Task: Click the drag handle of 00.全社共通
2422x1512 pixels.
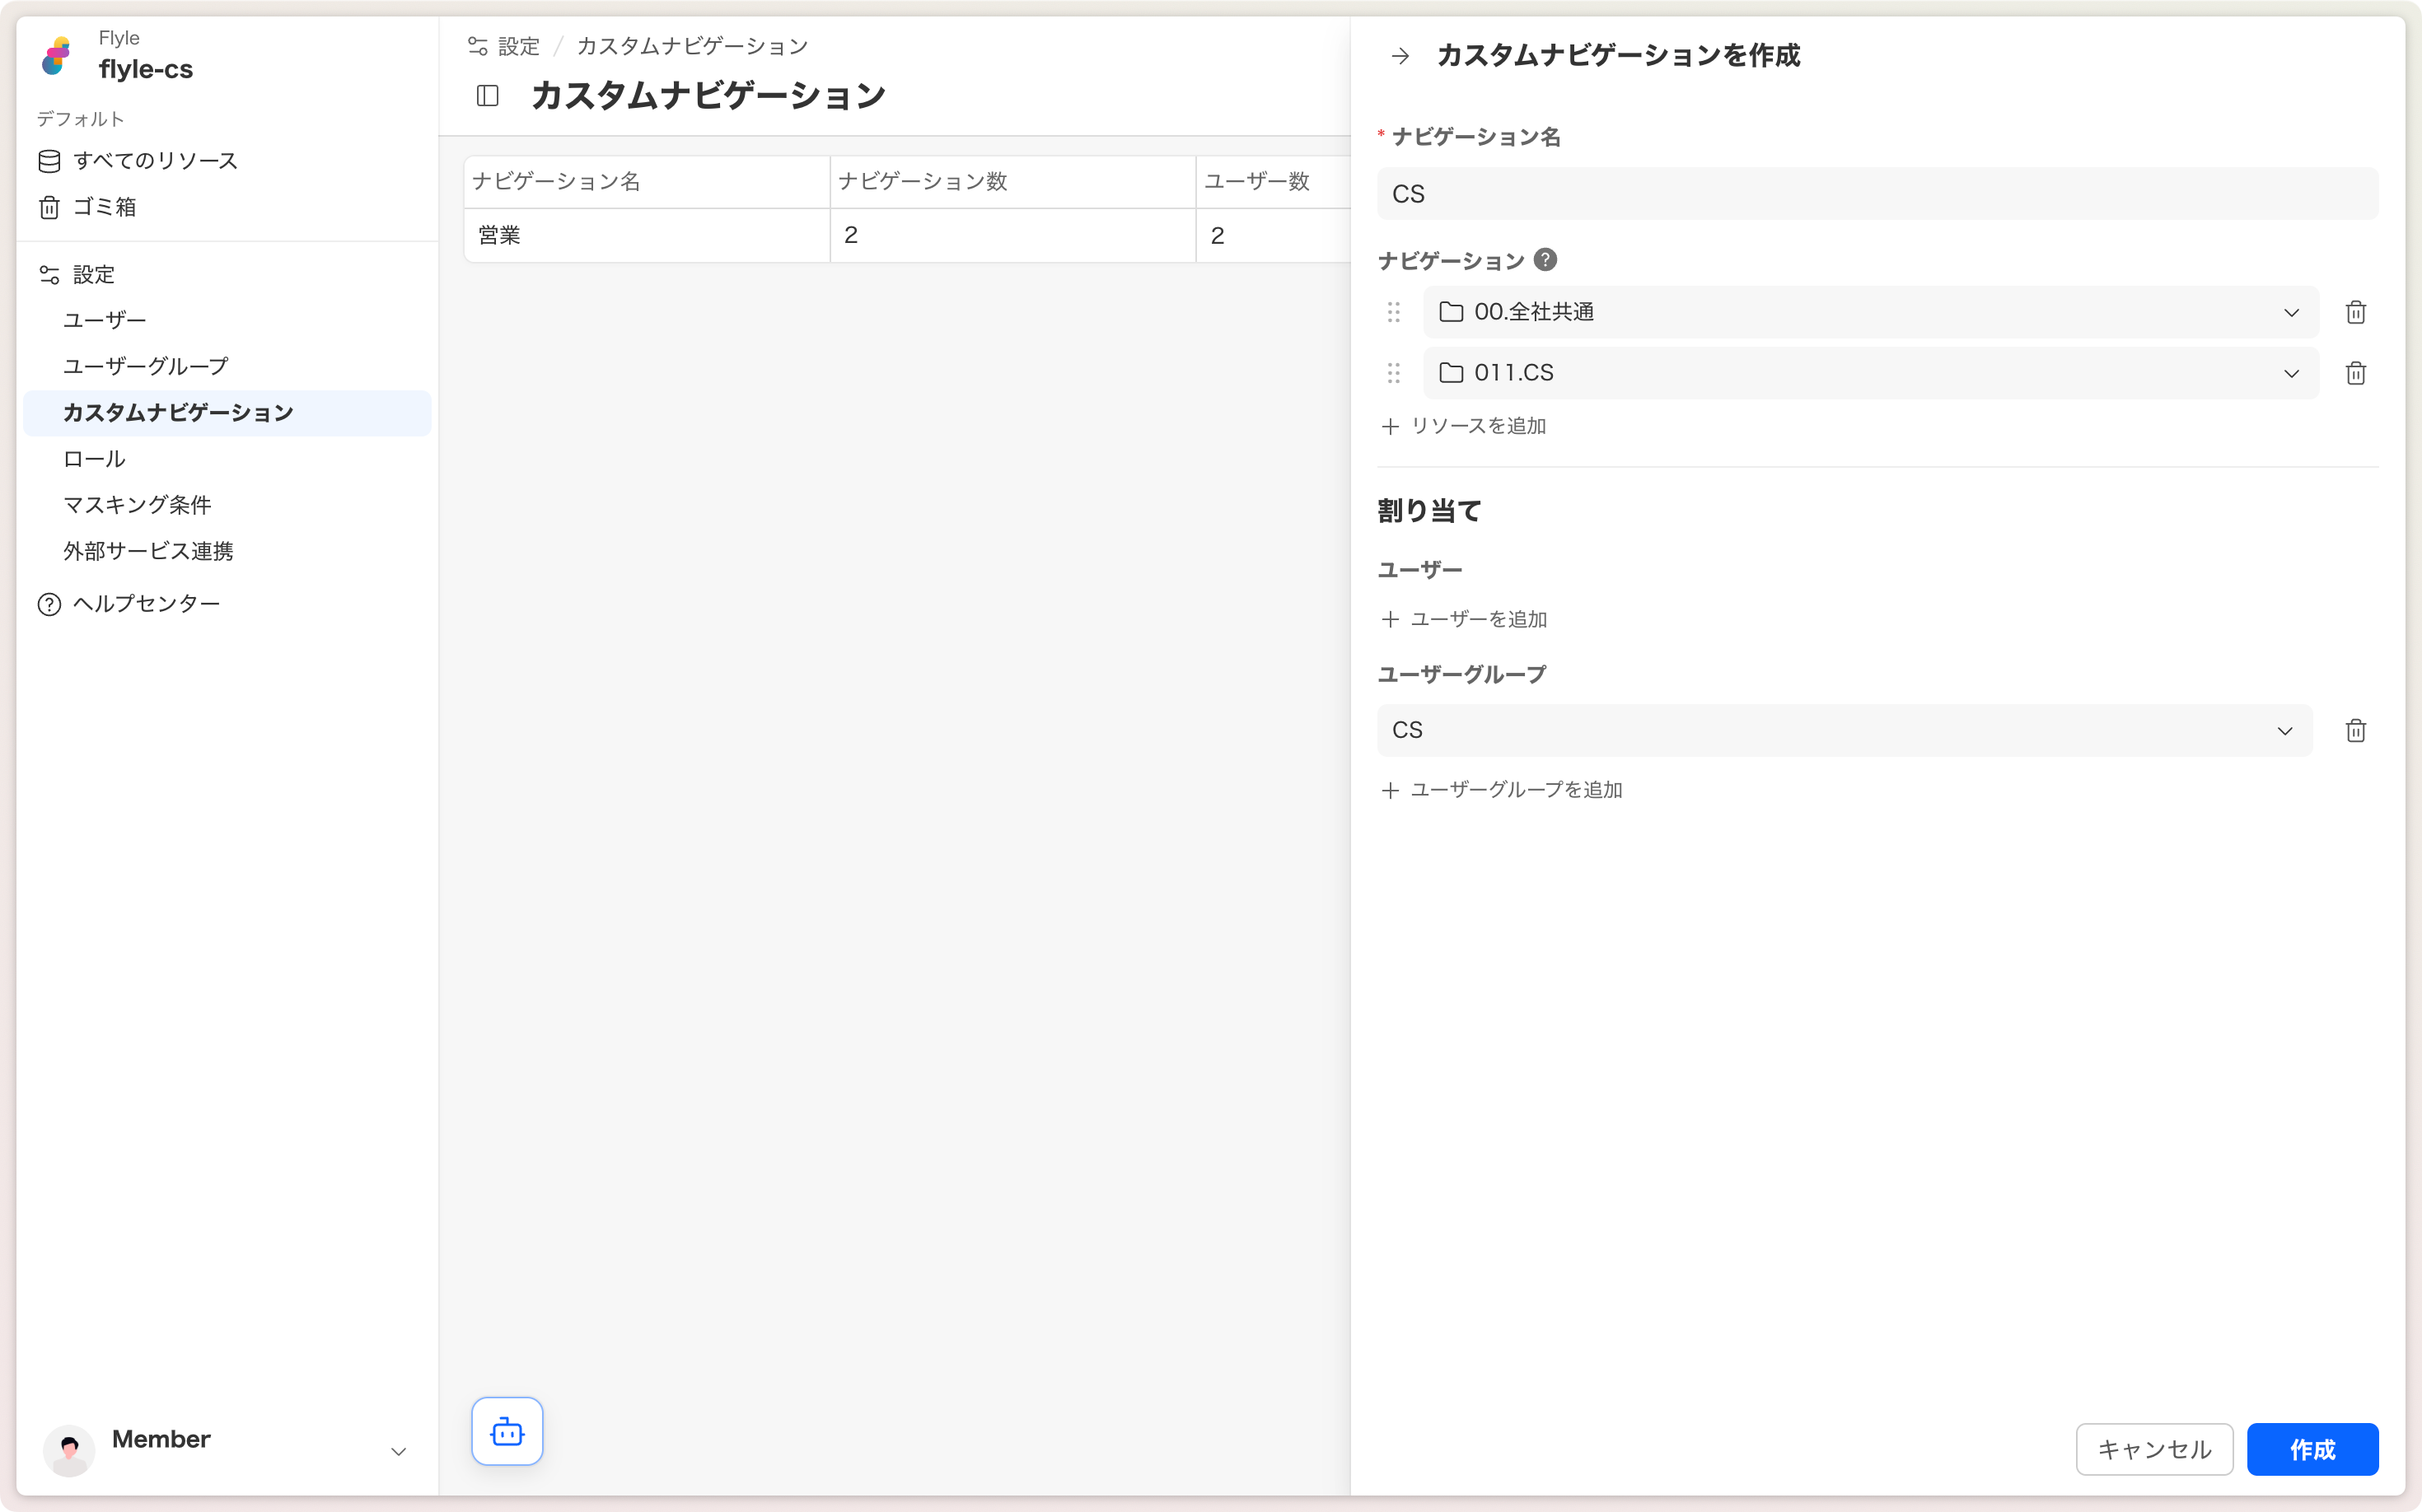Action: 1394,313
